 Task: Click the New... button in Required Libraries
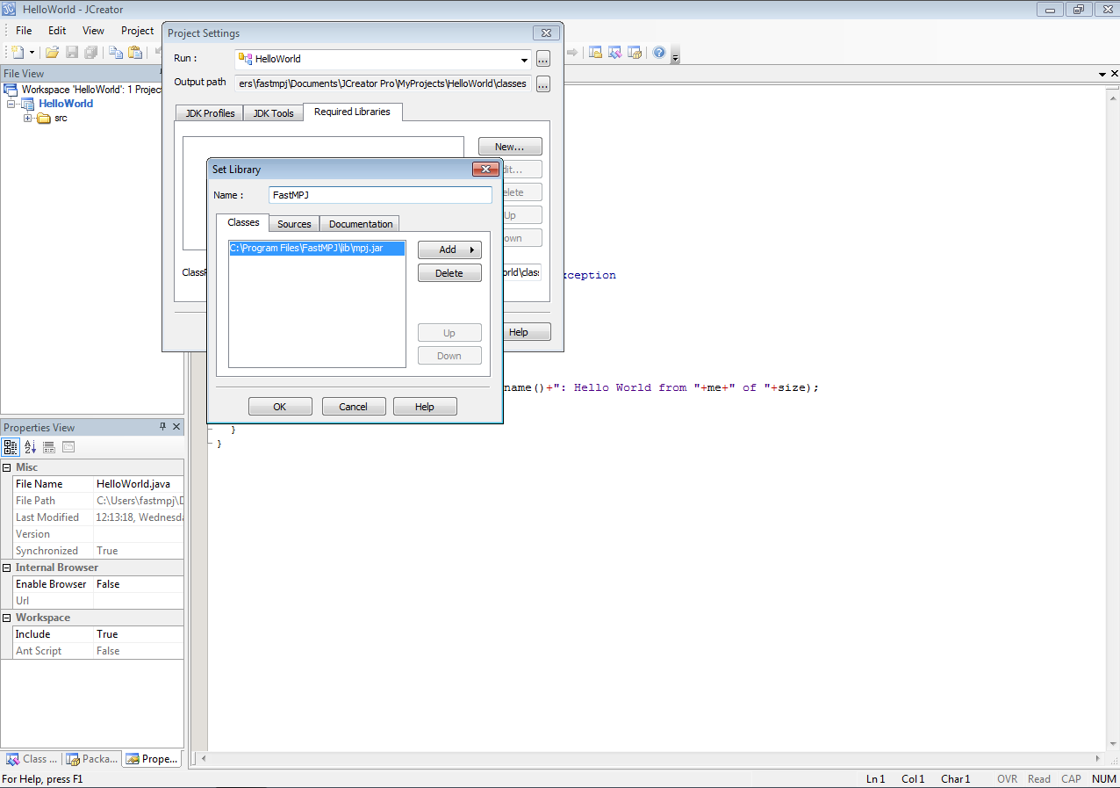pos(510,147)
